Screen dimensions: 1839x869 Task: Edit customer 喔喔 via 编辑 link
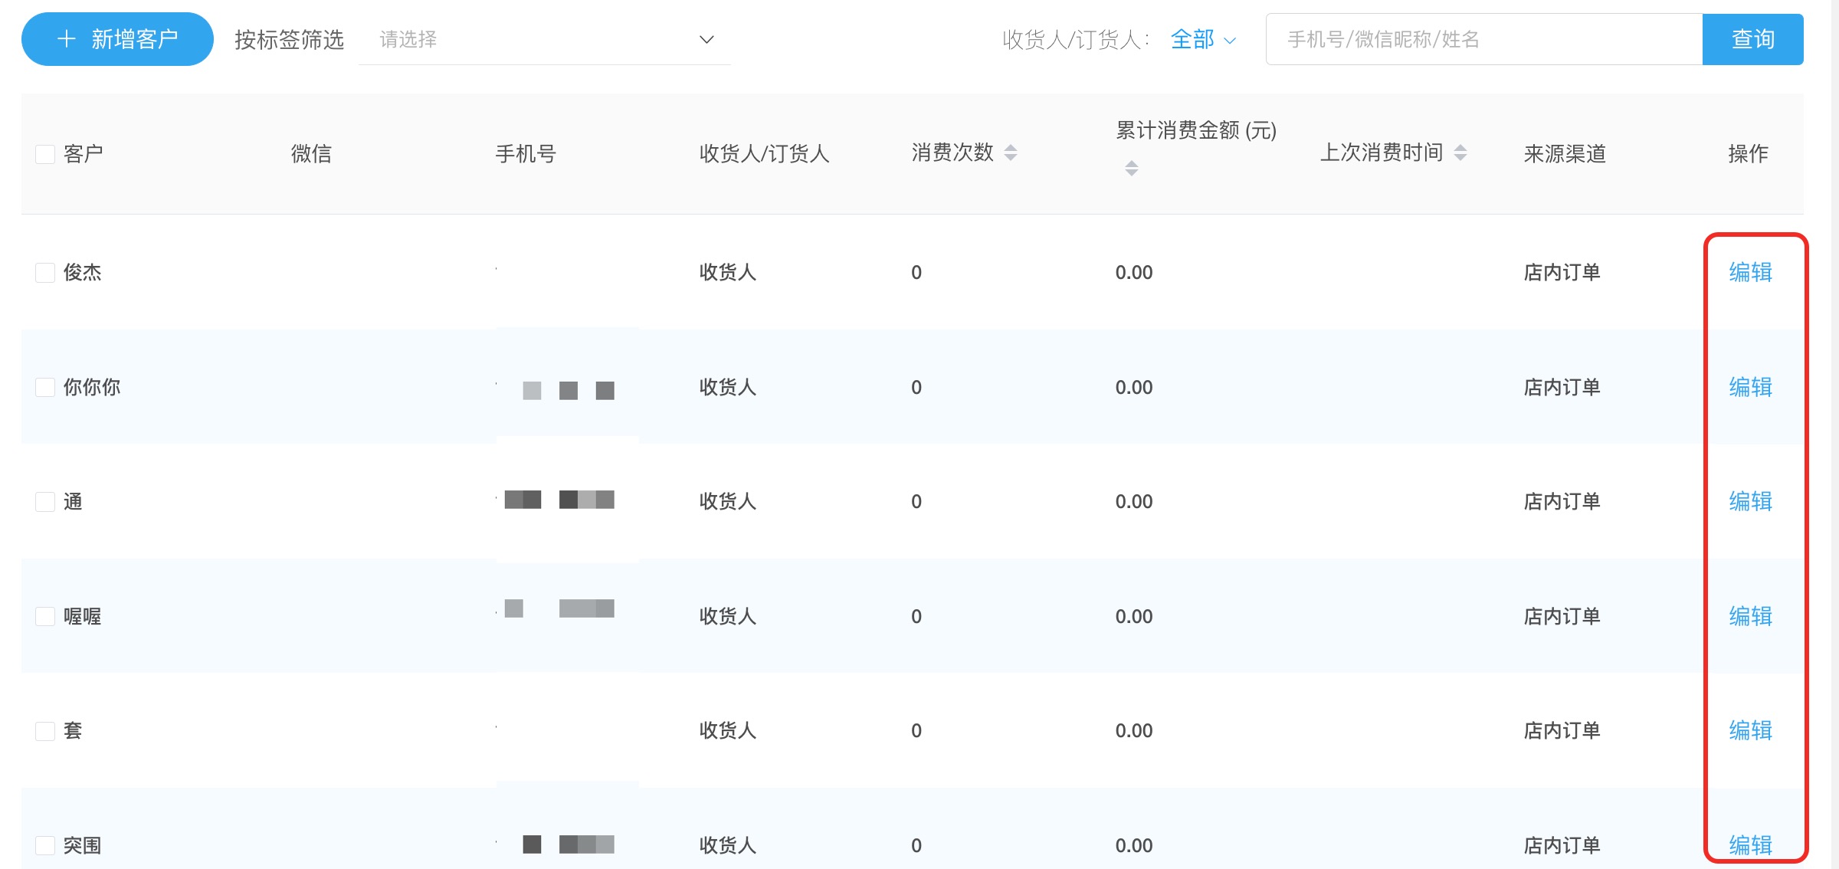tap(1750, 616)
